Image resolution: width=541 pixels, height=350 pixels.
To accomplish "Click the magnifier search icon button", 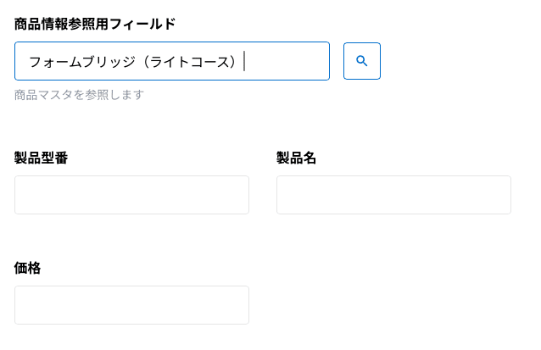I will point(362,61).
